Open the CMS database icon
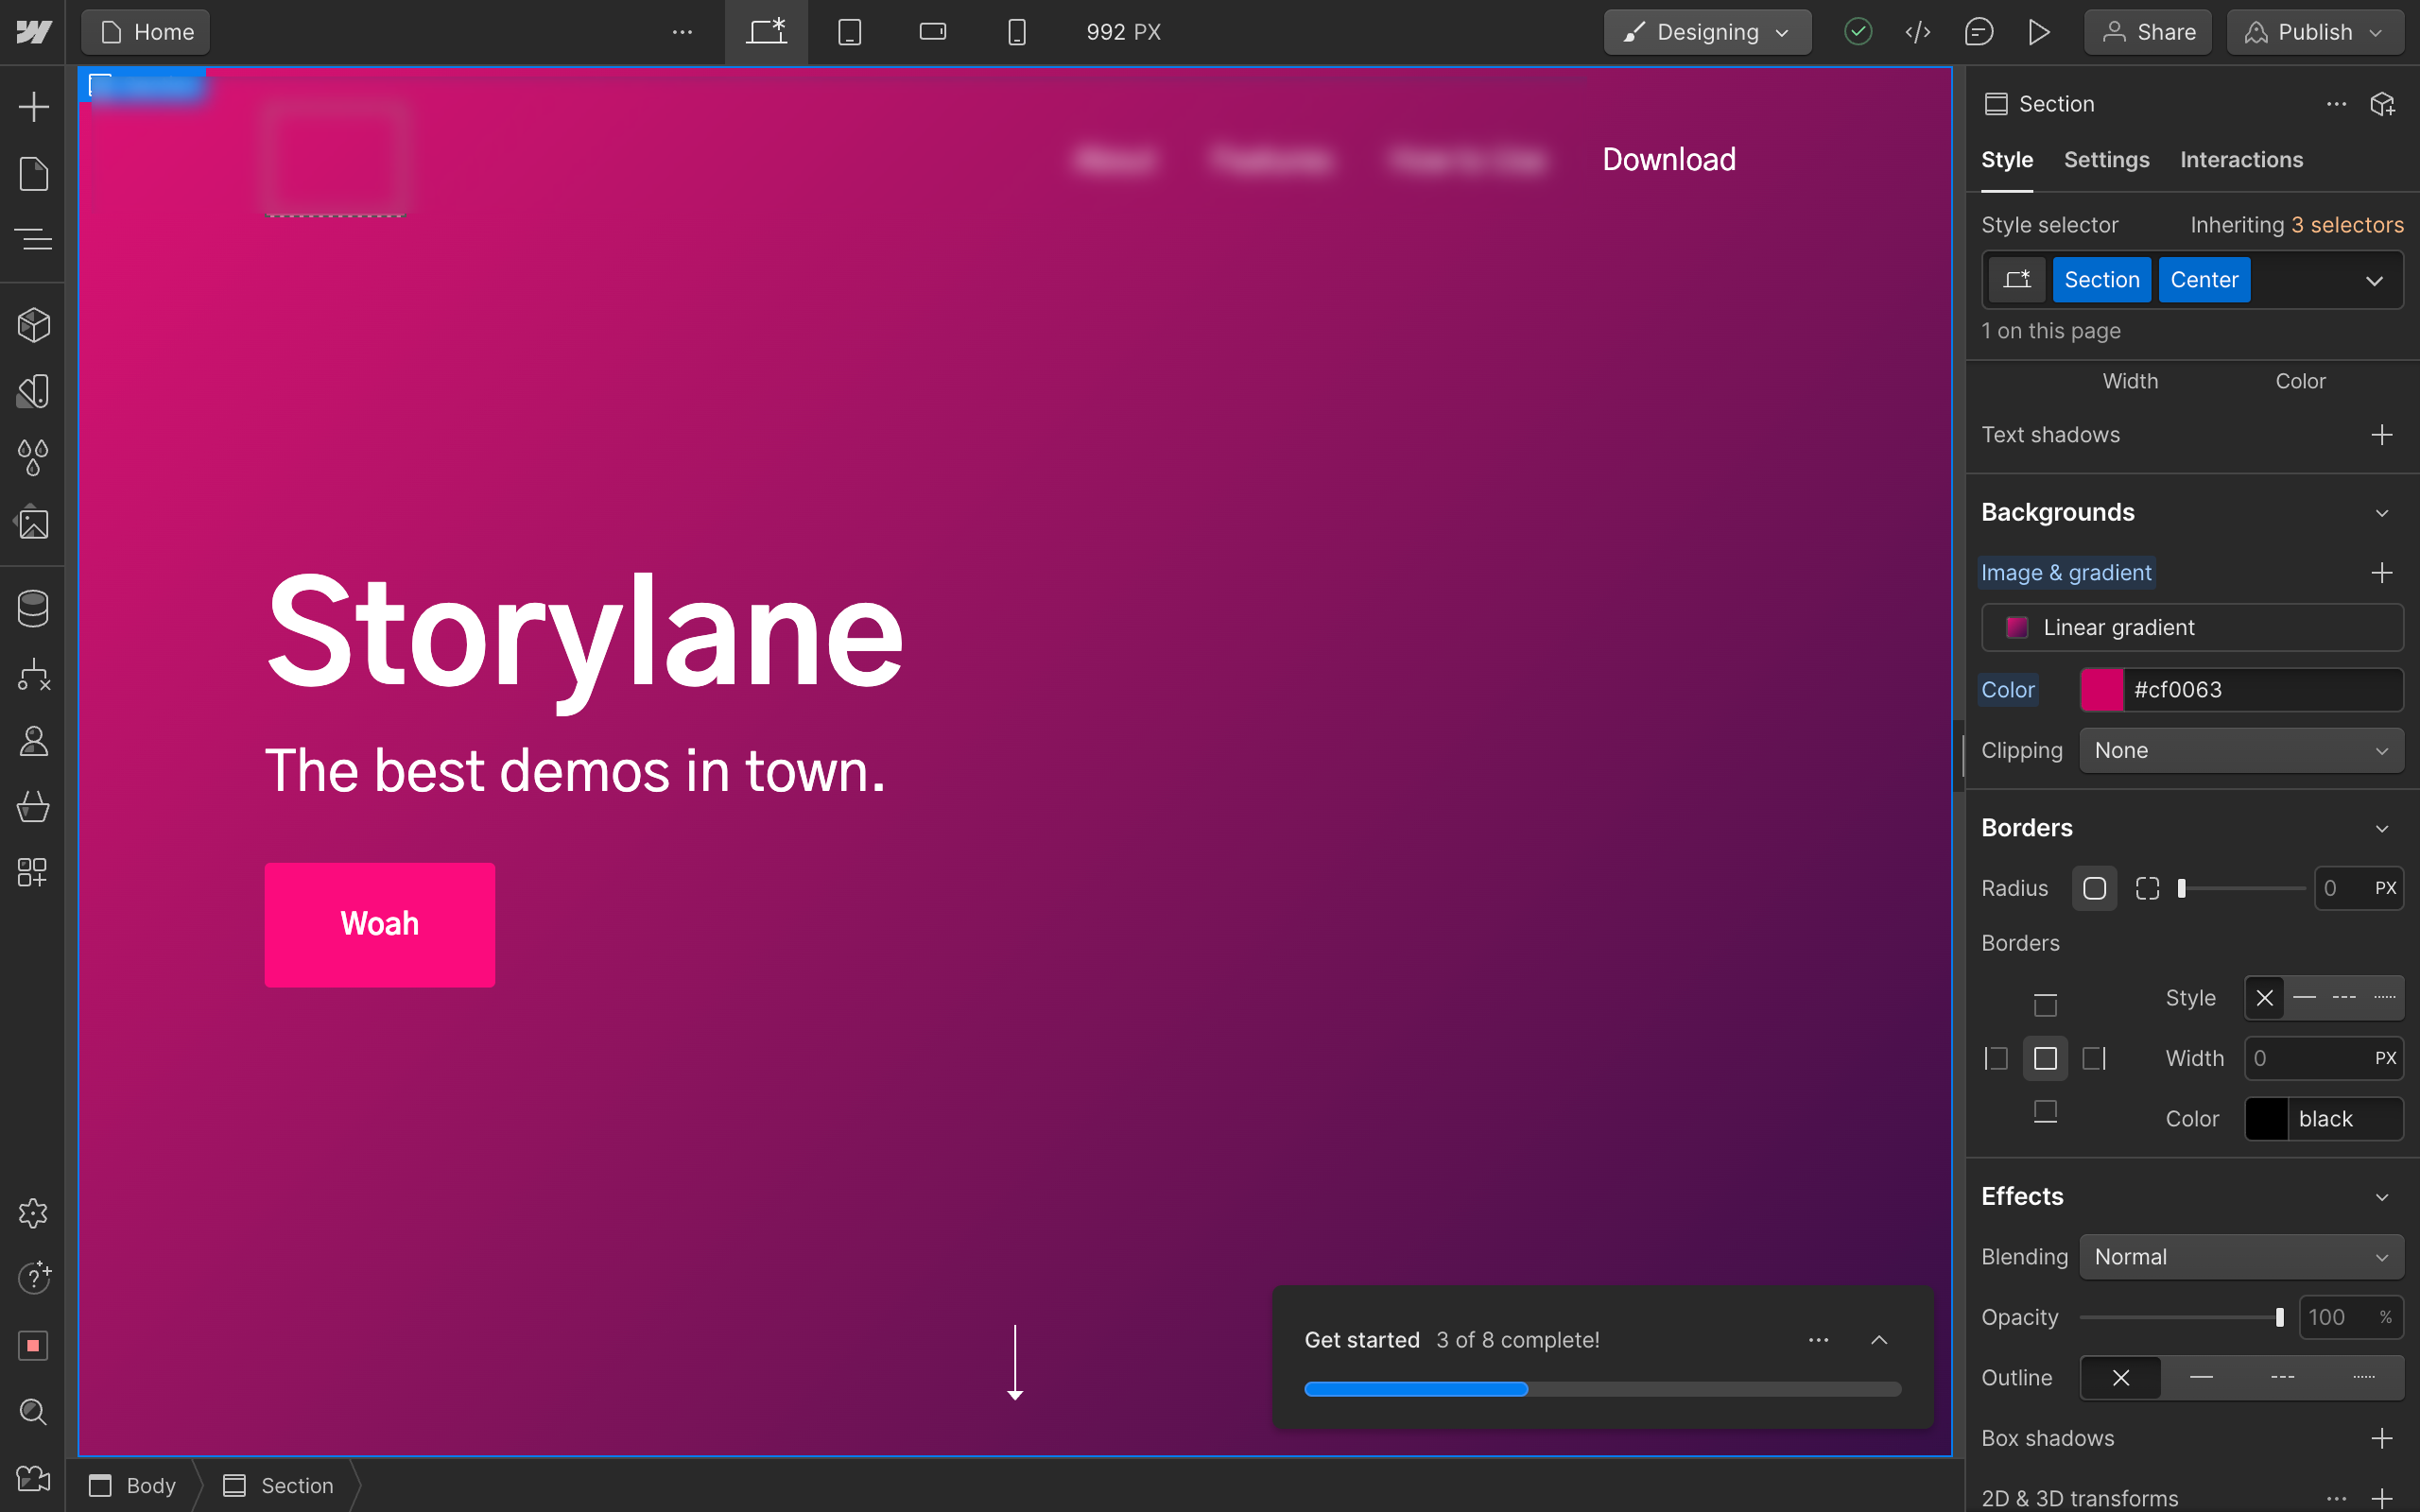 click(x=33, y=608)
